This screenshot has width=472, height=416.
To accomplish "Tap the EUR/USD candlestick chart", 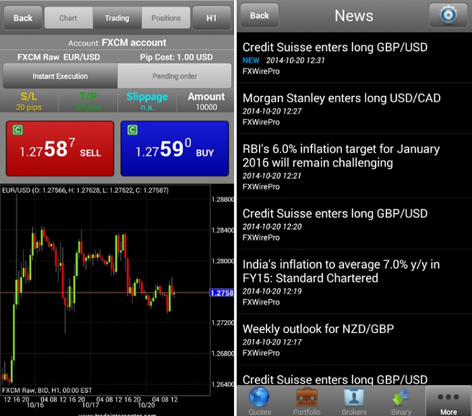I will tap(105, 290).
